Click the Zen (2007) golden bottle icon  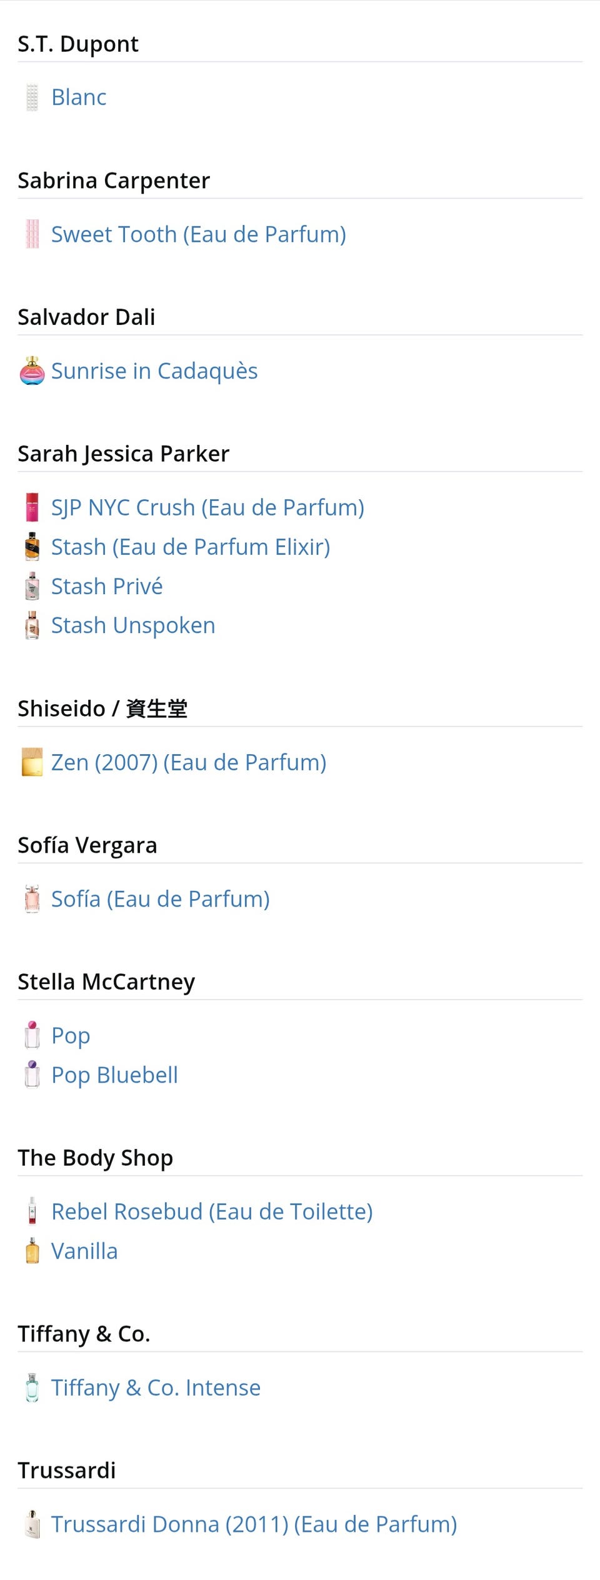point(32,762)
